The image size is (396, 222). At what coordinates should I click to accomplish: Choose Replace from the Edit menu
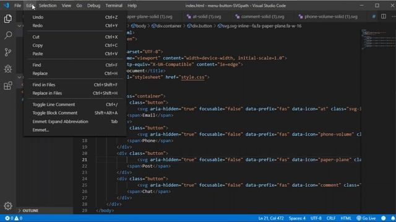[x=75, y=73]
